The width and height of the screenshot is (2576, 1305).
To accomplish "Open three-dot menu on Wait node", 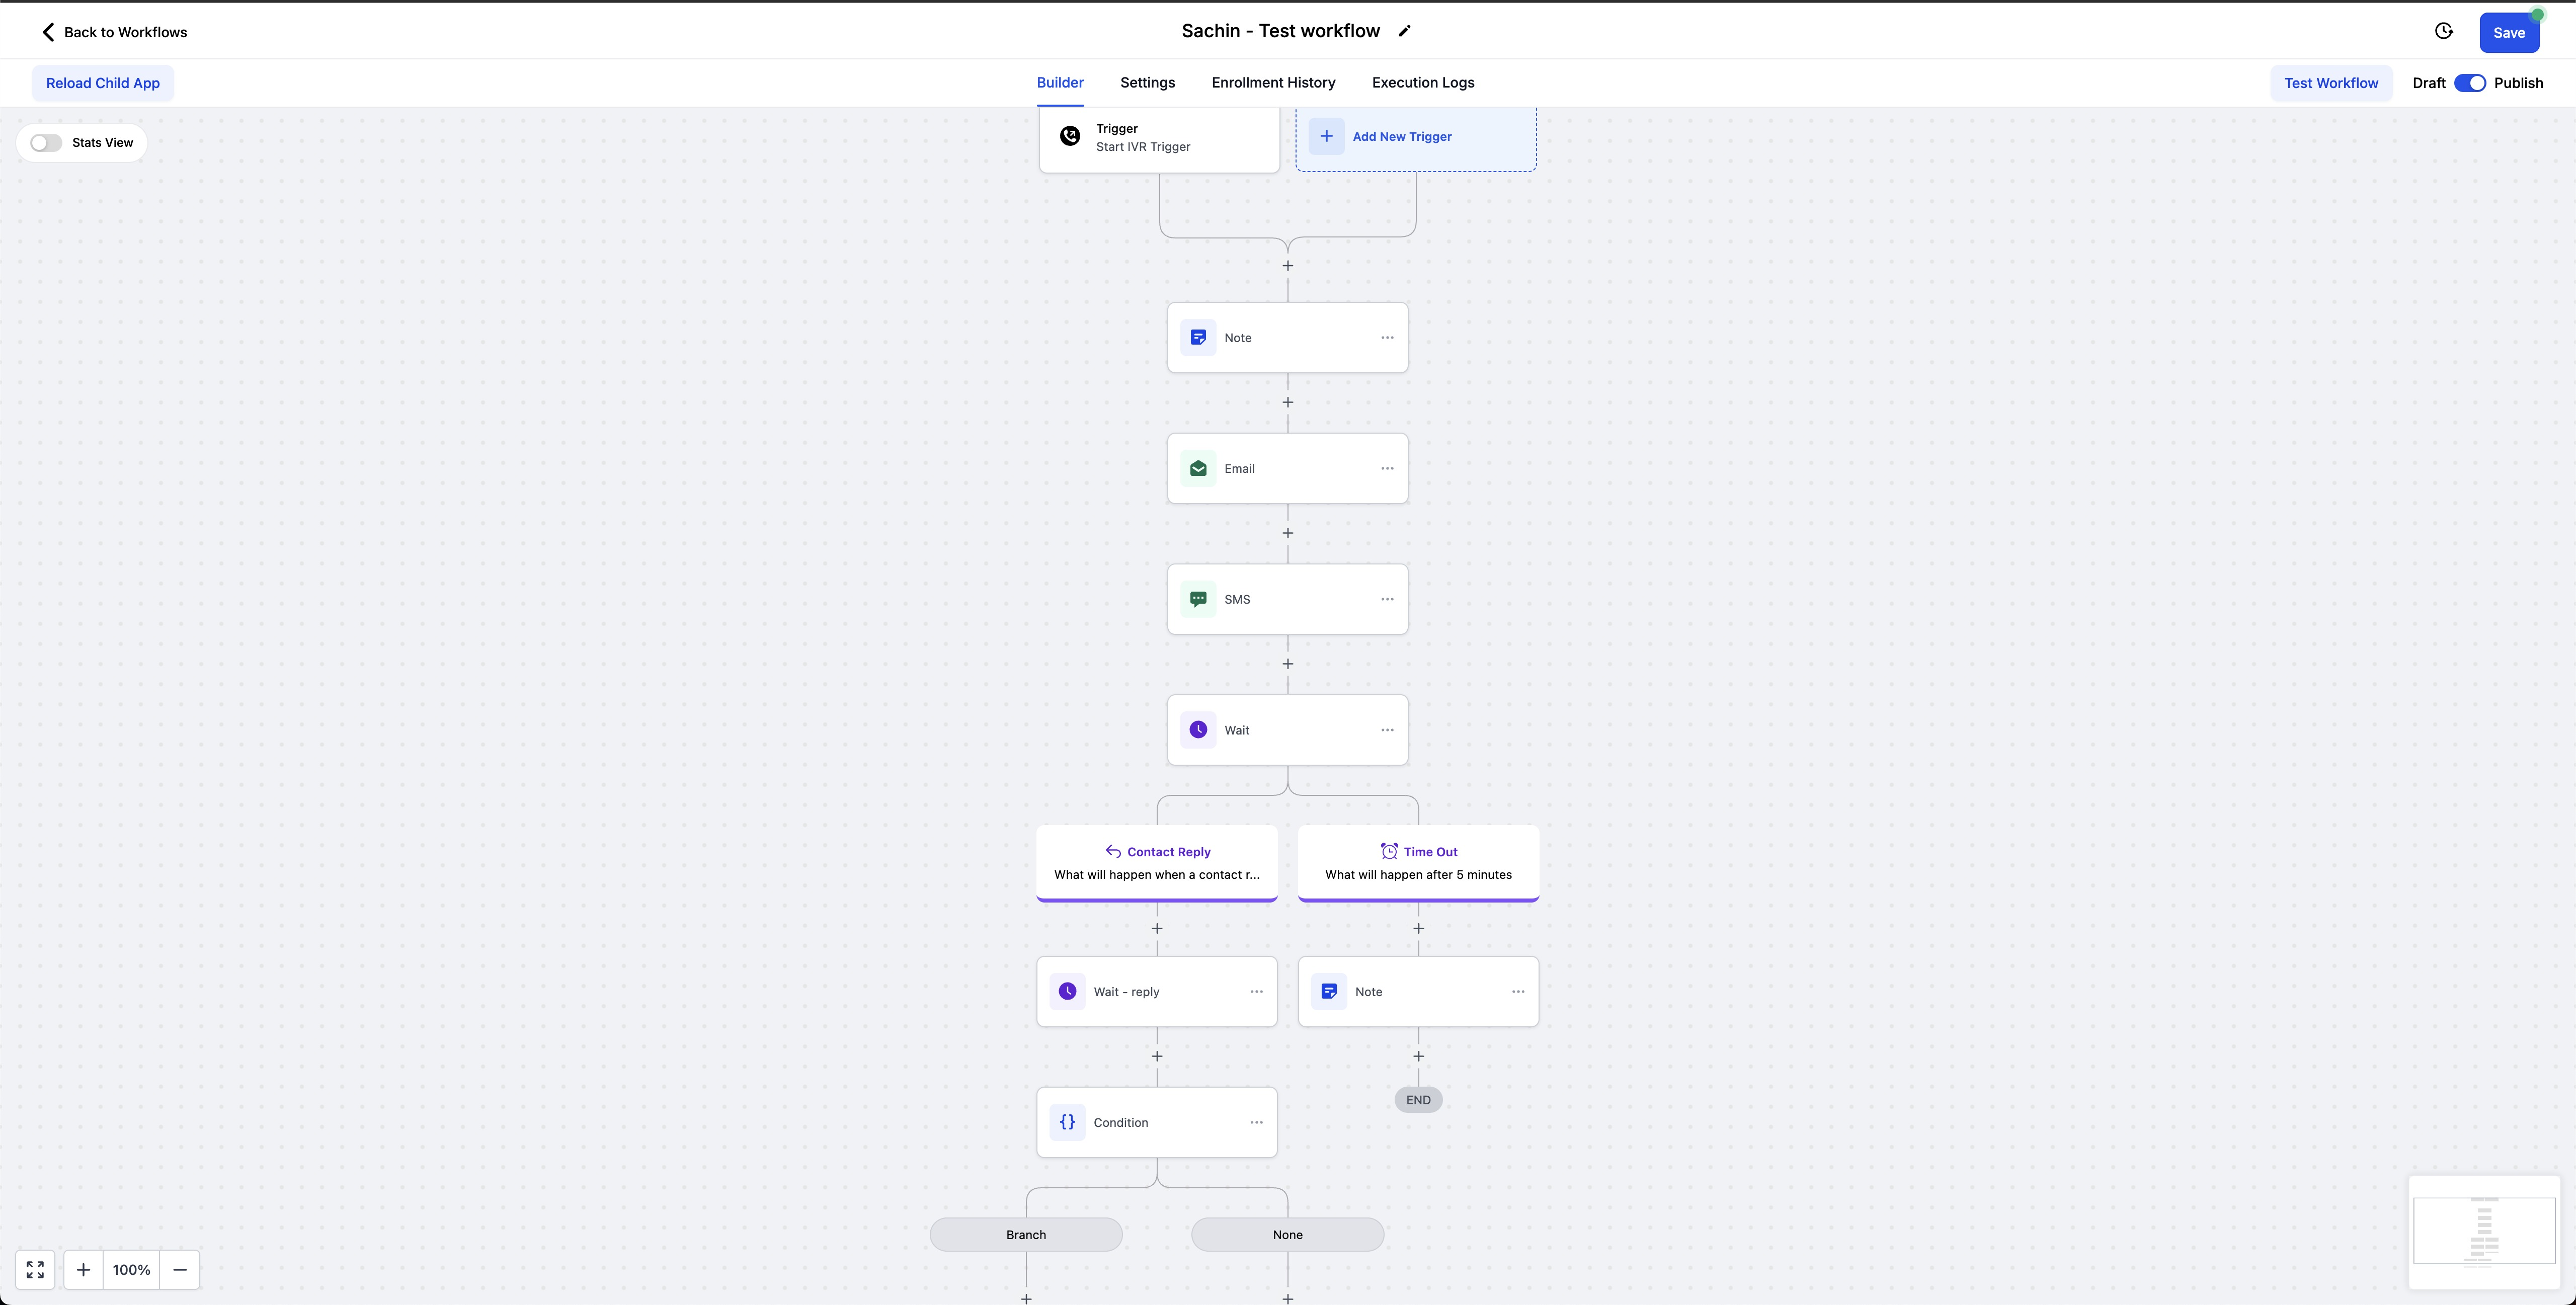I will pyautogui.click(x=1387, y=730).
